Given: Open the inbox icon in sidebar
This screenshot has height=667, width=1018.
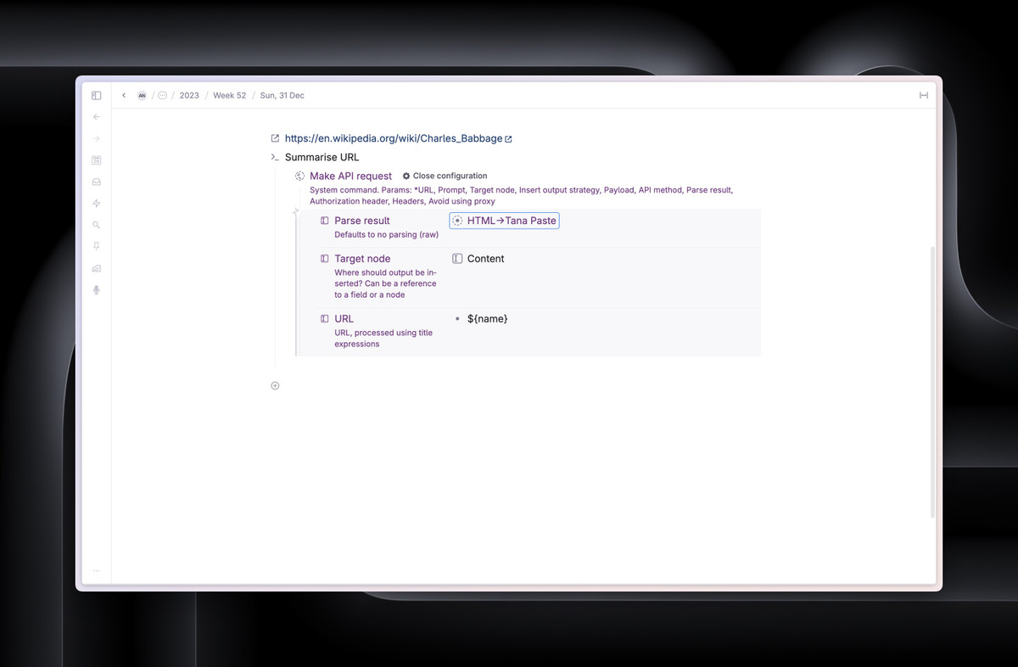Looking at the screenshot, I should (96, 182).
